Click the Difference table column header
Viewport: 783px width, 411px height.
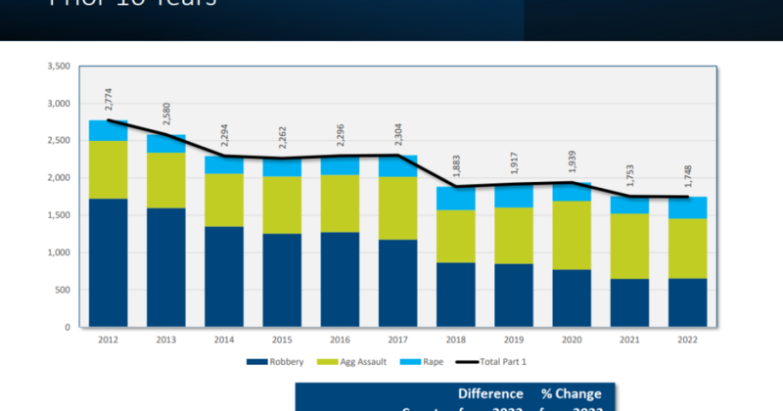click(x=493, y=393)
